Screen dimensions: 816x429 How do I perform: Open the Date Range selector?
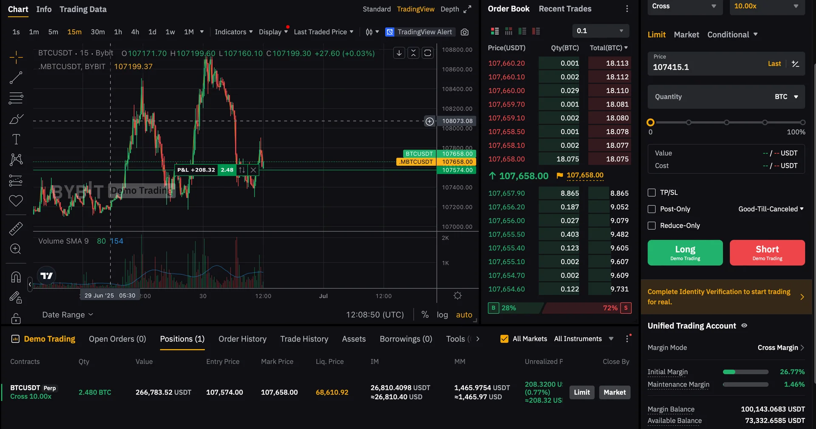pyautogui.click(x=68, y=315)
